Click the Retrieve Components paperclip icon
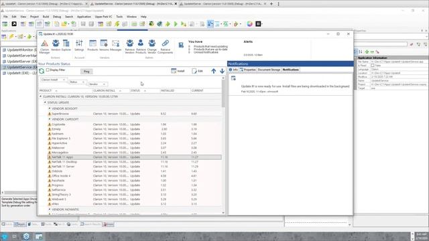Image resolution: width=429 pixels, height=241 pixels. click(x=165, y=46)
